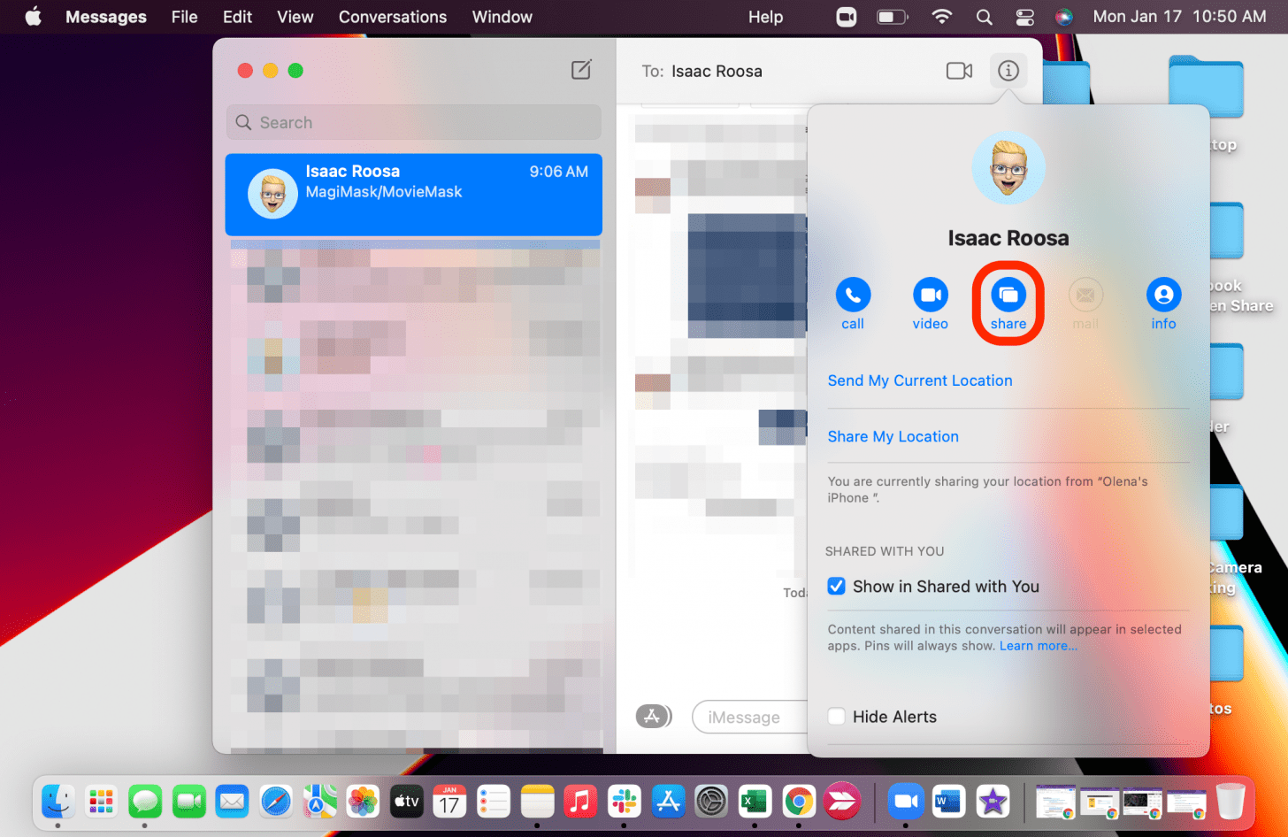Open the Learn more link
Screen dimensions: 1288x837
(1039, 645)
